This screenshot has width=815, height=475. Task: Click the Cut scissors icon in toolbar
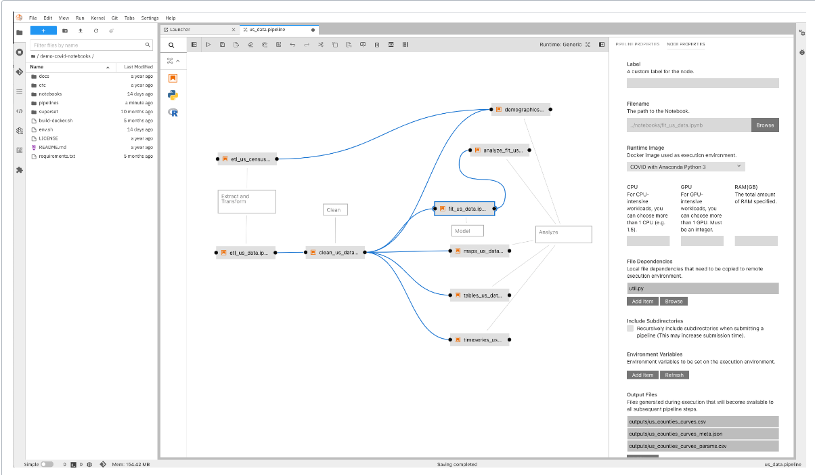[x=320, y=45]
